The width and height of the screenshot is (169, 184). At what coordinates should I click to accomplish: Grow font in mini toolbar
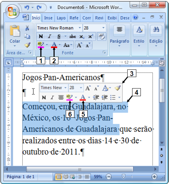pos(88,88)
